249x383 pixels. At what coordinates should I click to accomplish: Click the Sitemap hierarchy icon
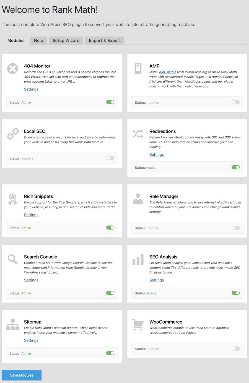click(x=13, y=325)
